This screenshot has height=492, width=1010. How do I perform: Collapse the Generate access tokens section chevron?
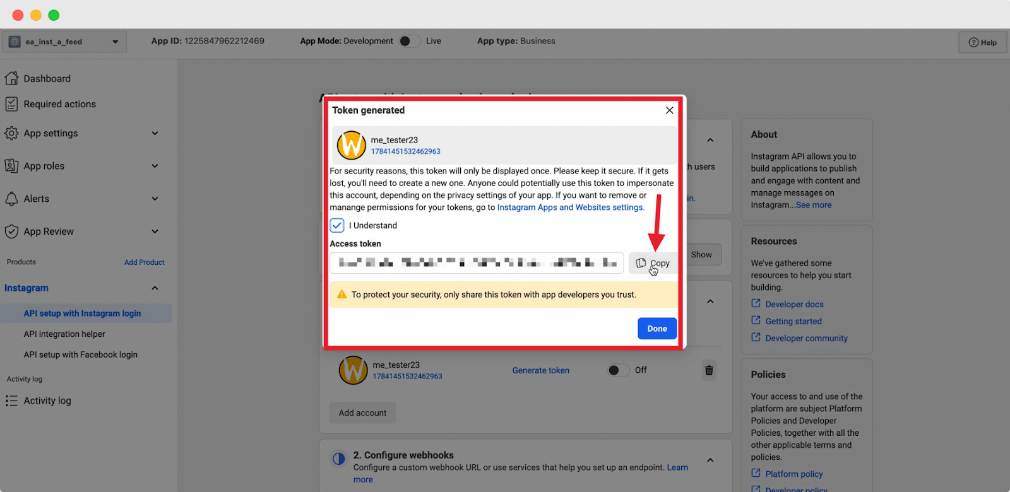coord(710,302)
